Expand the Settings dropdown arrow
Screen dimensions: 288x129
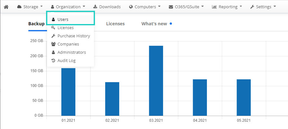coord(275,6)
